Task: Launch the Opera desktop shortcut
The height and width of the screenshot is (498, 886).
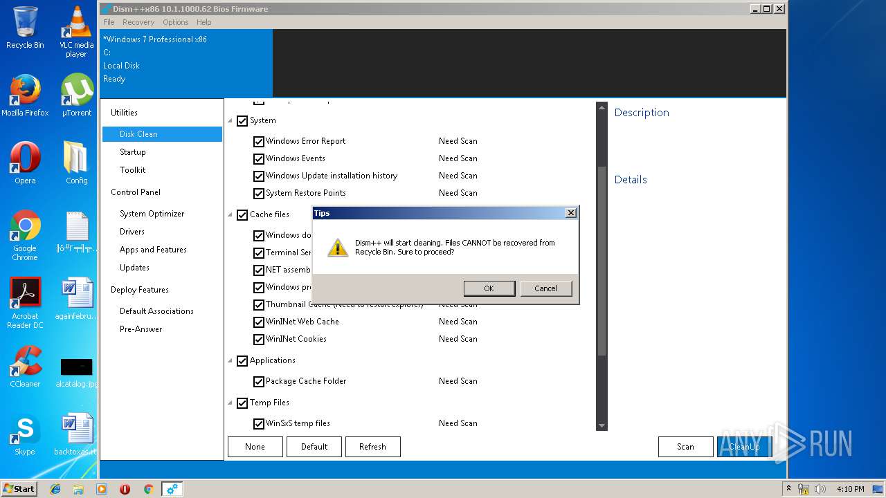Action: [x=25, y=163]
